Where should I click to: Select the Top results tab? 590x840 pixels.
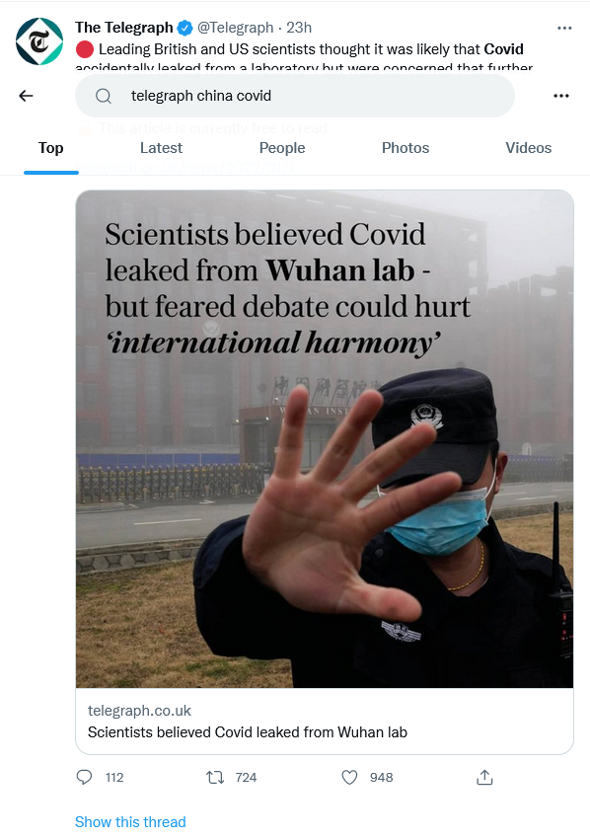tap(51, 148)
